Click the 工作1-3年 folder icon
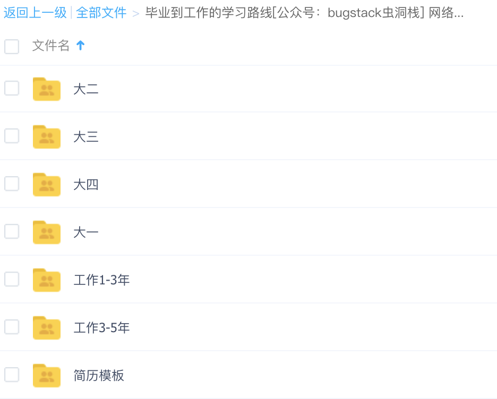 pos(47,280)
